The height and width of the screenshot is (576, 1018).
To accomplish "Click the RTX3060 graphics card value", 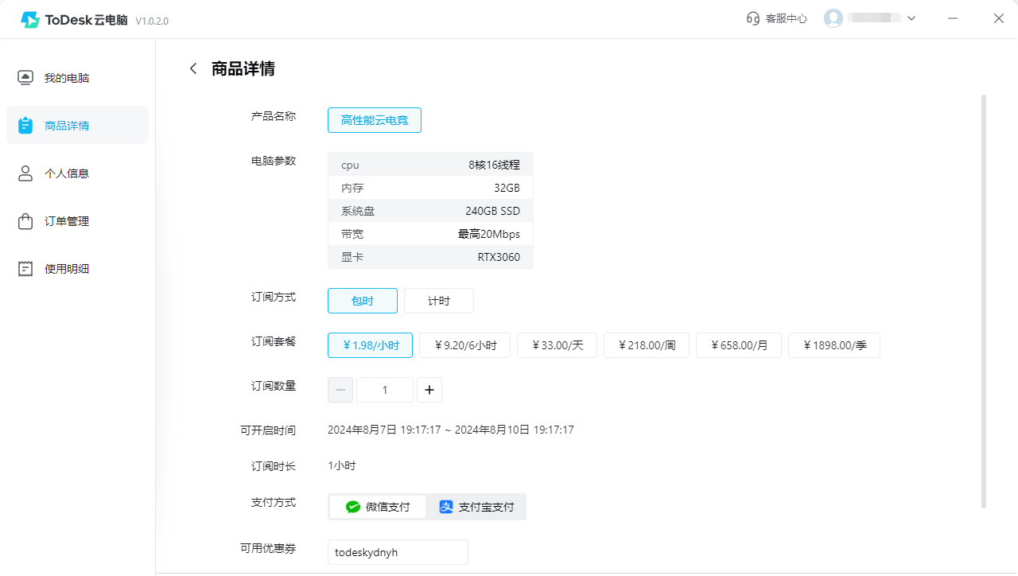I will point(499,257).
